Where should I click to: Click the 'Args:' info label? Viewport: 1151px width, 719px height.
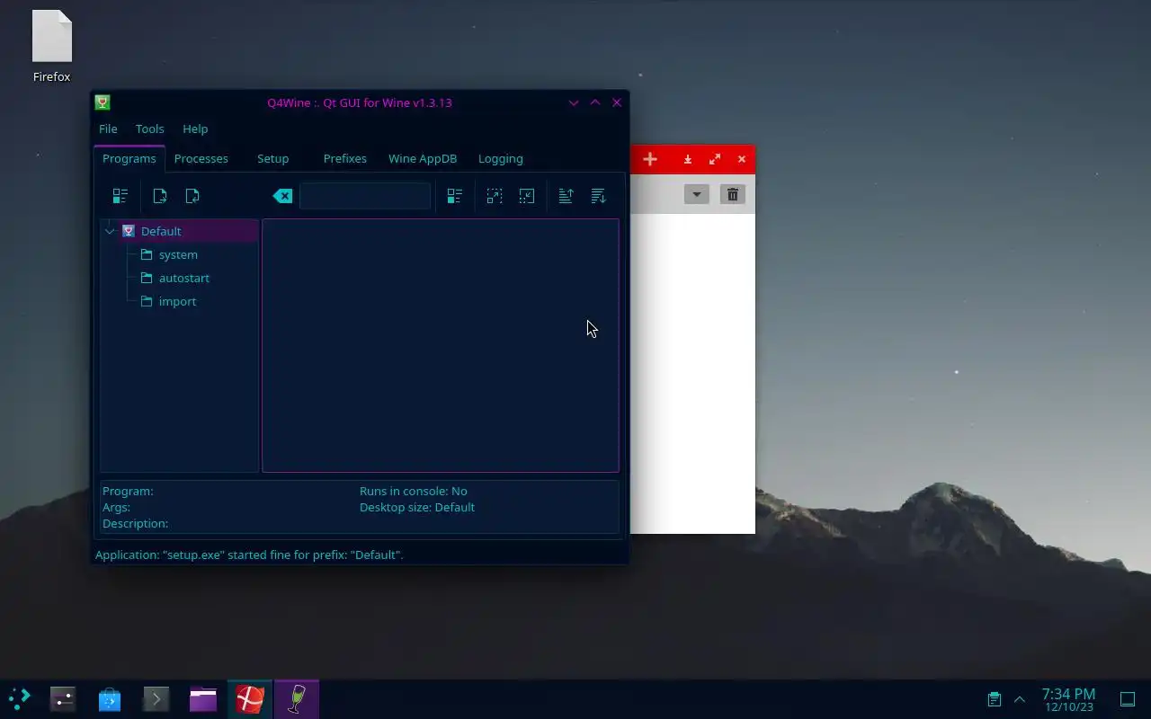[x=116, y=507]
